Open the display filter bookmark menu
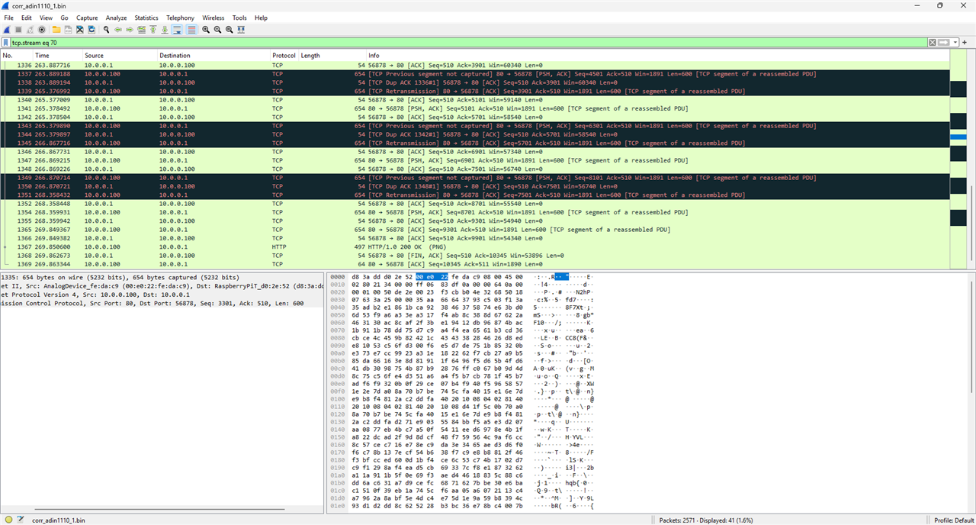The height and width of the screenshot is (525, 976). tap(7, 43)
